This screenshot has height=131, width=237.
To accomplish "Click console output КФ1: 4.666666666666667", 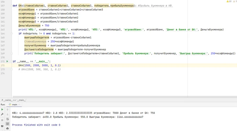I will tap(28, 113).
